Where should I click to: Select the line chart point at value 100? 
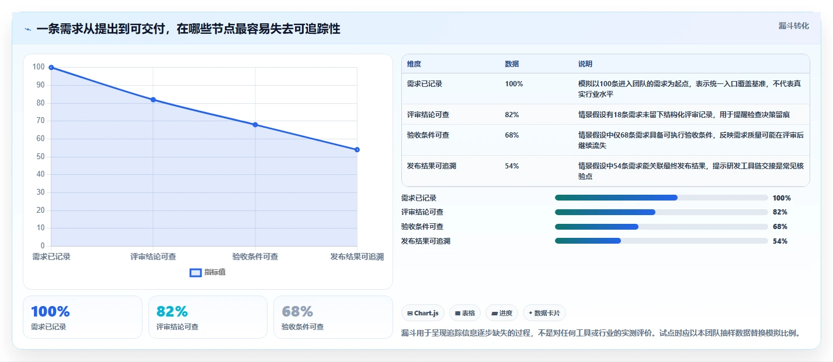[x=51, y=68]
